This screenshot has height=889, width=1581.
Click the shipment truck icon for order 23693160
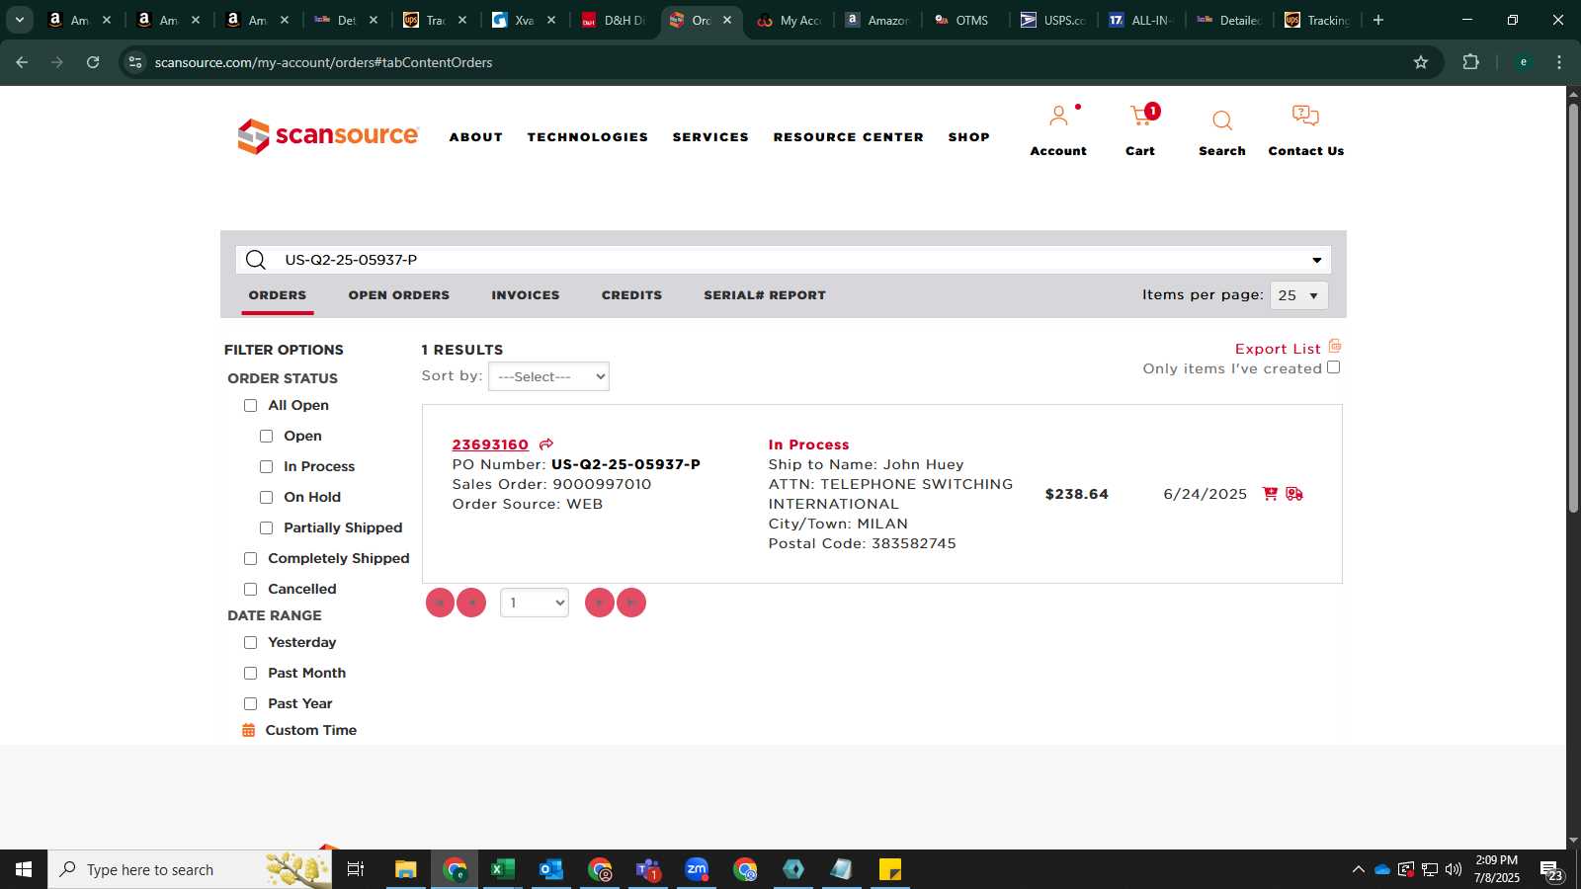(x=1294, y=494)
